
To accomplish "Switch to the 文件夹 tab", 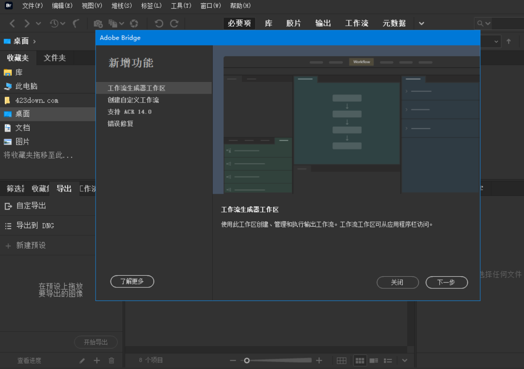I will (55, 58).
